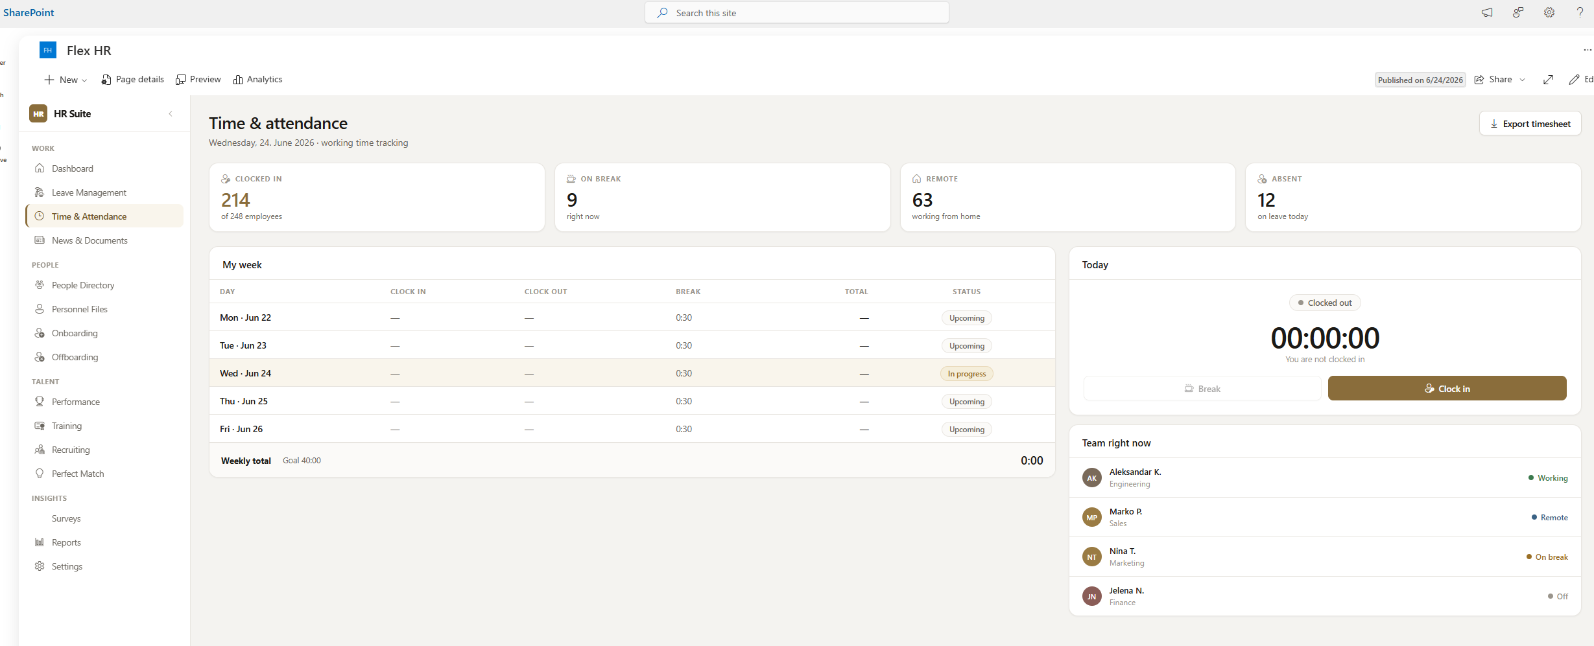Click the expand to full screen icon
Image resolution: width=1594 pixels, height=646 pixels.
point(1548,80)
